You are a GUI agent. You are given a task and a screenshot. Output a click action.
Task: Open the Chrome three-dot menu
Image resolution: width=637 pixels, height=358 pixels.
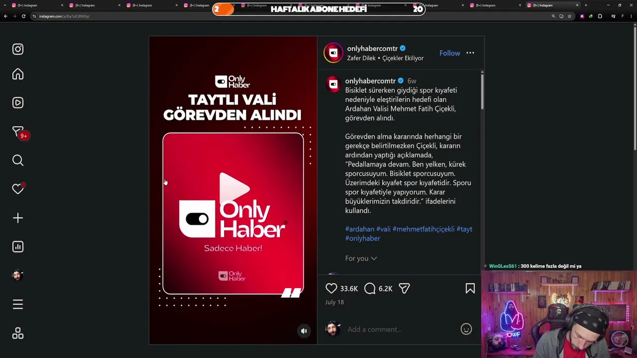(x=631, y=16)
